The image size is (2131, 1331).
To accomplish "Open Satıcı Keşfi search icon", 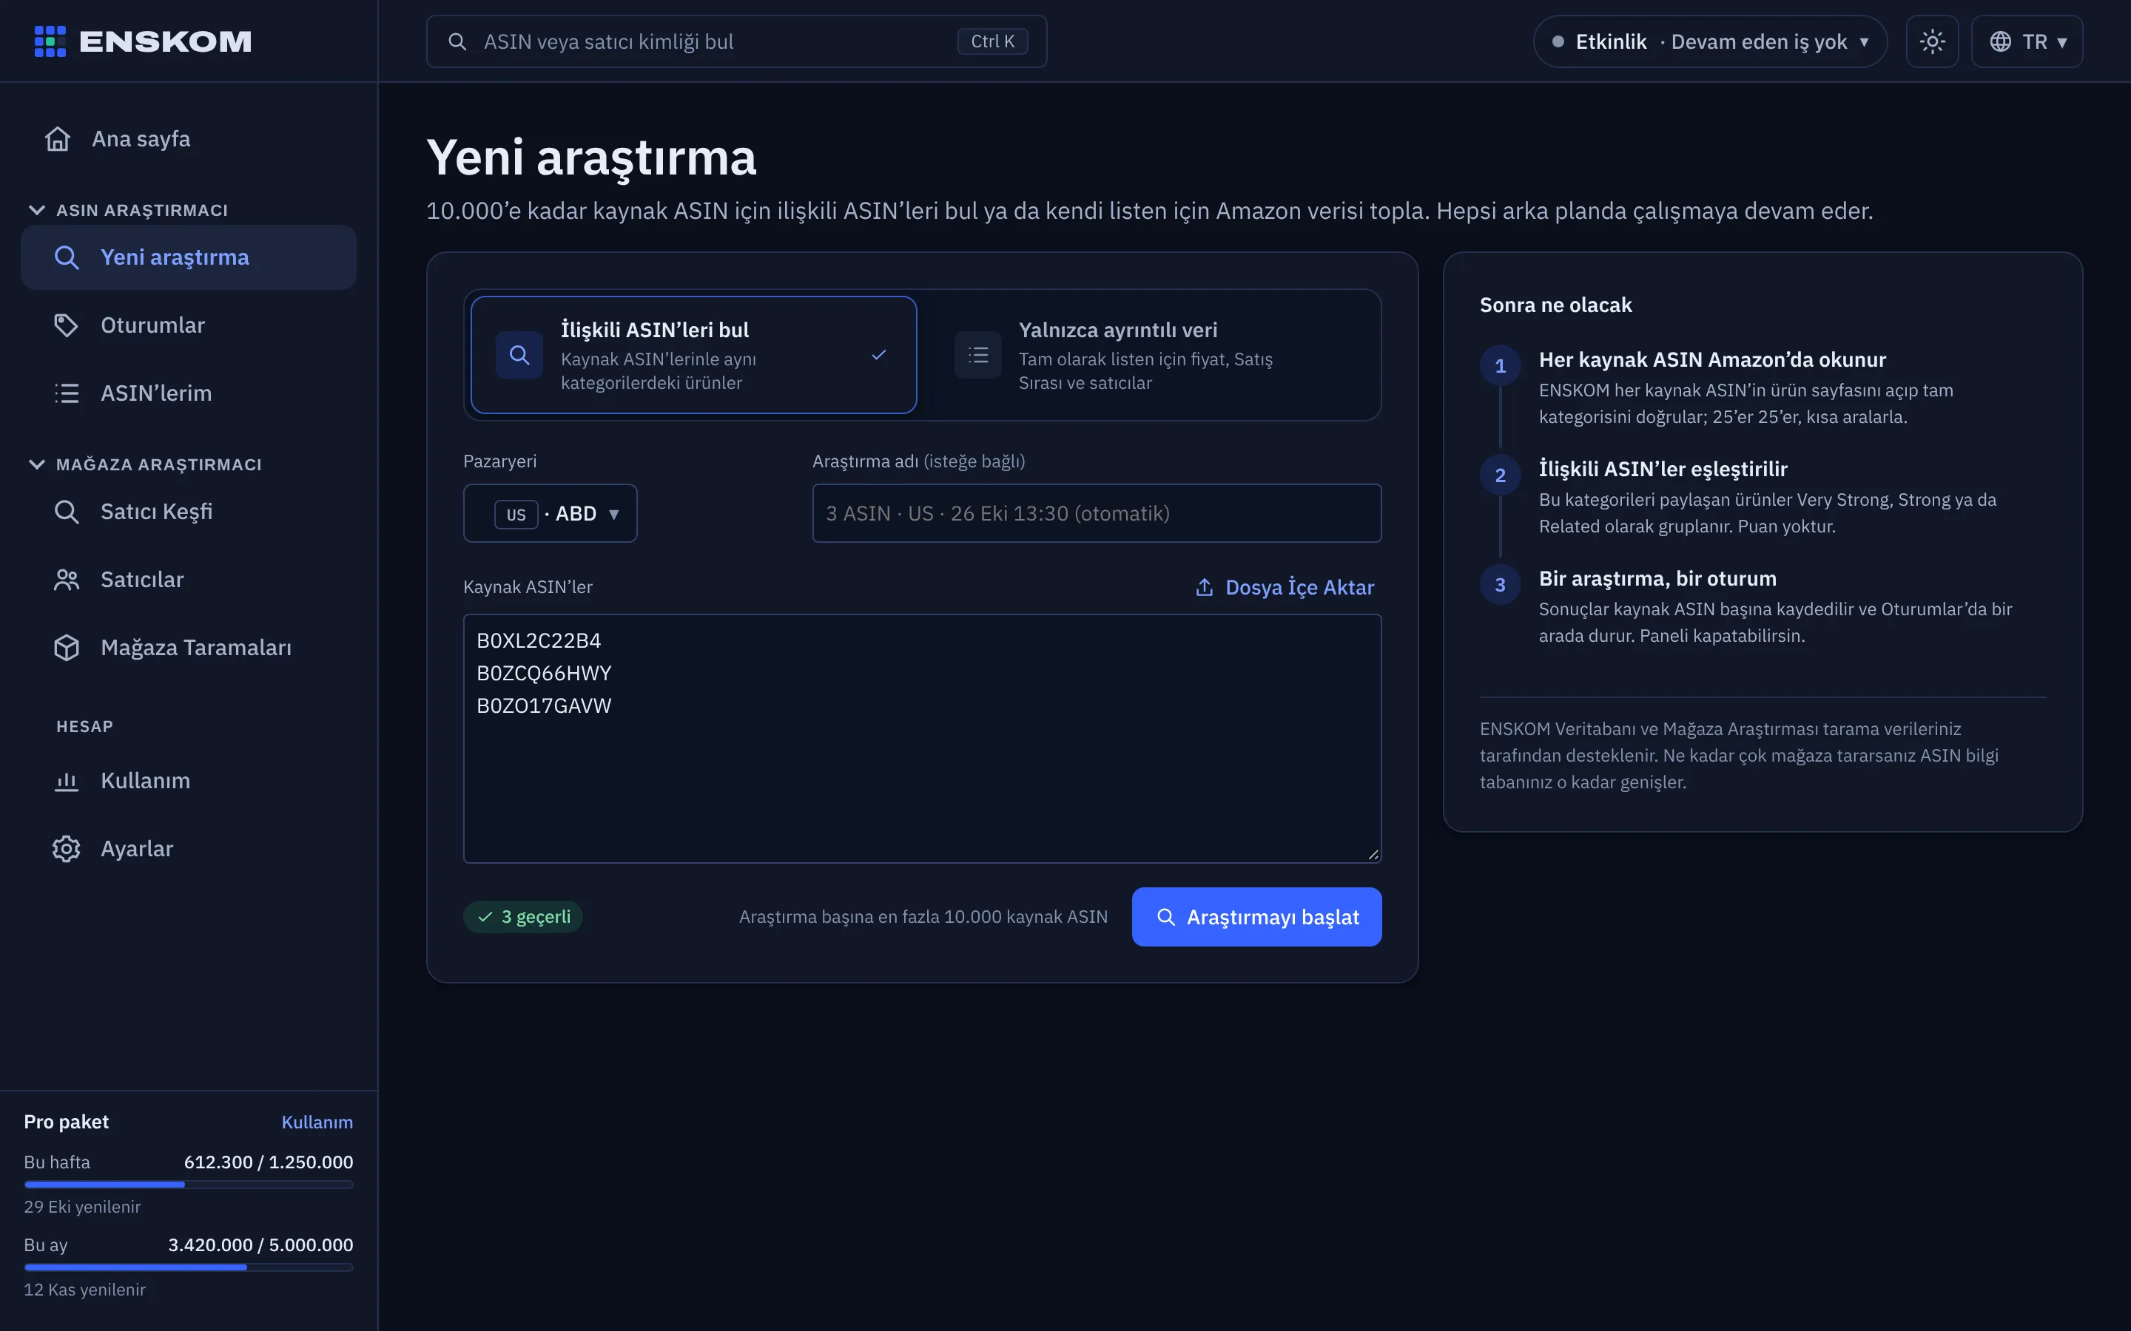I will click(66, 512).
